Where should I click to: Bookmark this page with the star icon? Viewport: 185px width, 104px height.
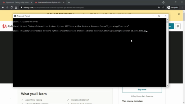click(x=163, y=8)
